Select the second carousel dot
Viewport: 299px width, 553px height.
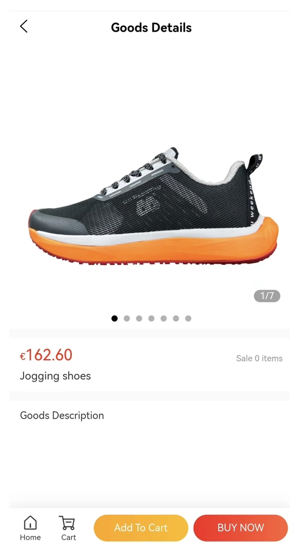point(127,318)
